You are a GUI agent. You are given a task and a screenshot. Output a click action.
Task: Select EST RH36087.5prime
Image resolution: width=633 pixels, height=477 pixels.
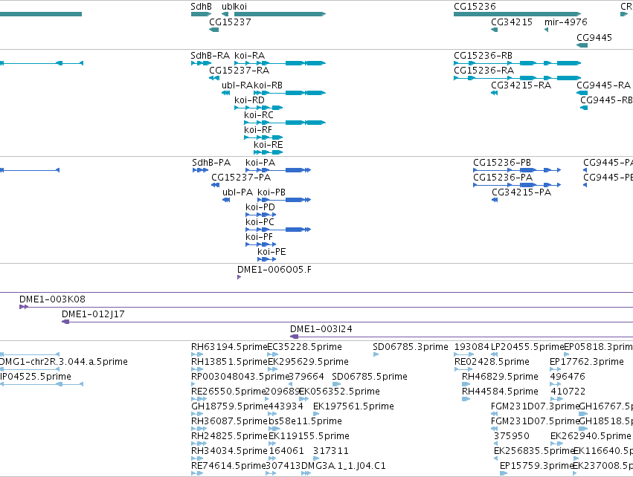tap(199, 429)
